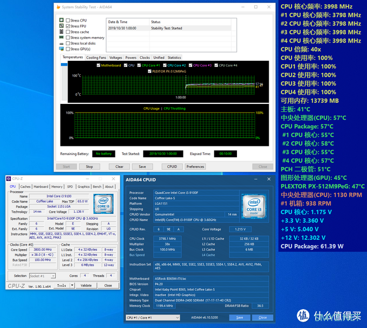Image resolution: width=367 pixels, height=328 pixels.
Task: Click the blue slider beside the temperature graph
Action: point(64,65)
